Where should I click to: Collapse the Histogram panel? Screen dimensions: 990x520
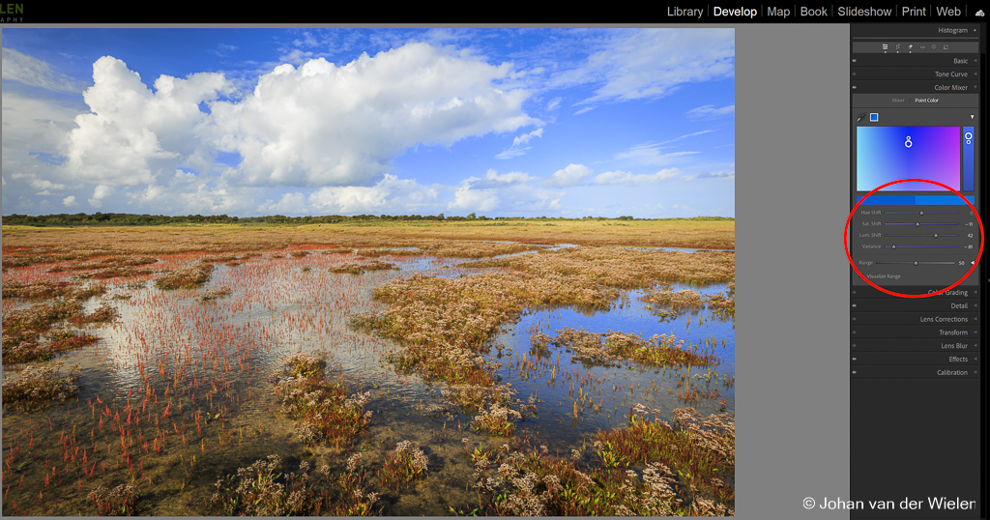[975, 31]
